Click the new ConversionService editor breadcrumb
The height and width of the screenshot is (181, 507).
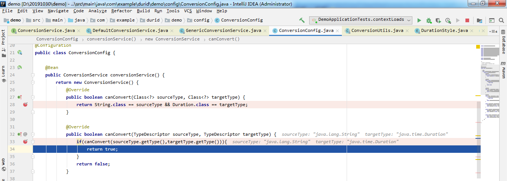coord(172,39)
